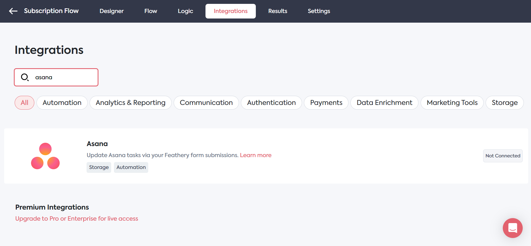531x246 pixels.
Task: Select the All category filter
Action: tap(24, 103)
